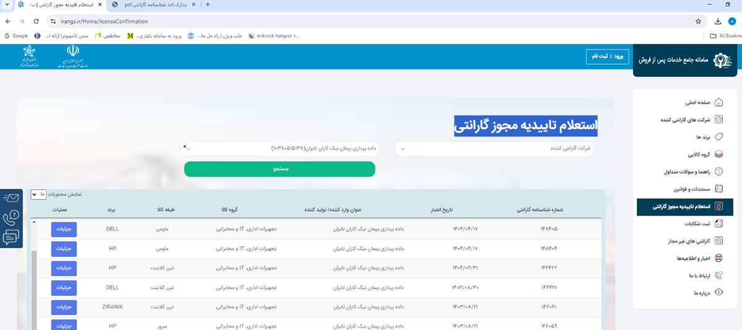Screen dimensions: 742x330
Task: Open the نمایش محتویات page size dropdown
Action: pyautogui.click(x=38, y=194)
